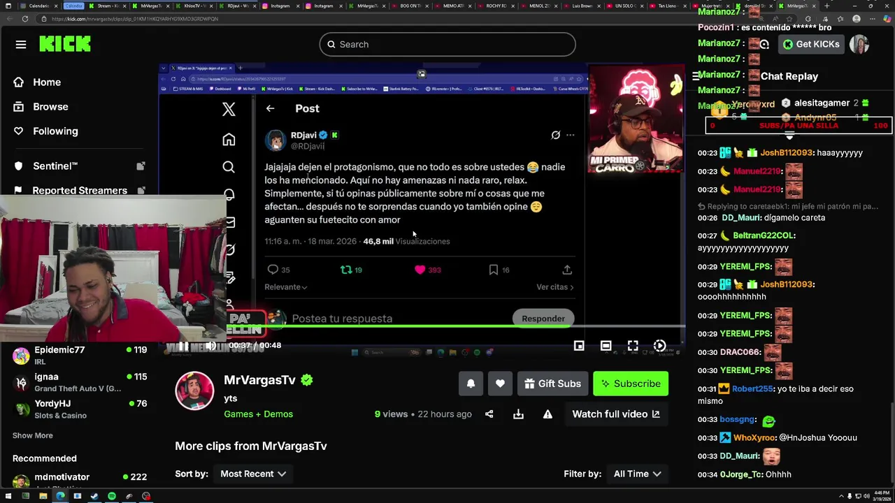
Task: Click MrVargasTv channel avatar
Action: [194, 391]
